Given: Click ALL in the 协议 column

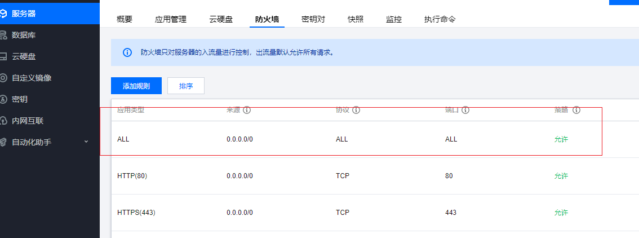Looking at the screenshot, I should pos(342,139).
